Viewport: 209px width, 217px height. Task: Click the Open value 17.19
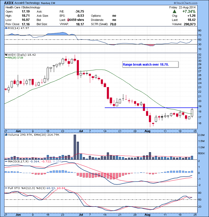pos(26,12)
